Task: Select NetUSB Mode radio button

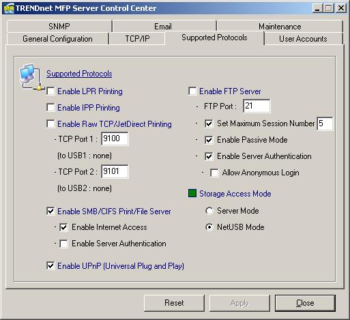Action: (x=209, y=227)
